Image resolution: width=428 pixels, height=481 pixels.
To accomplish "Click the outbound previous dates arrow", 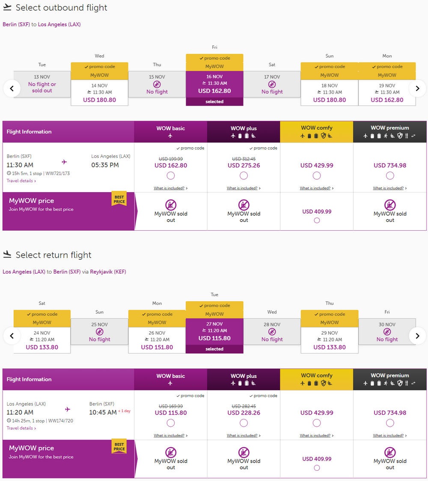I will click(12, 89).
